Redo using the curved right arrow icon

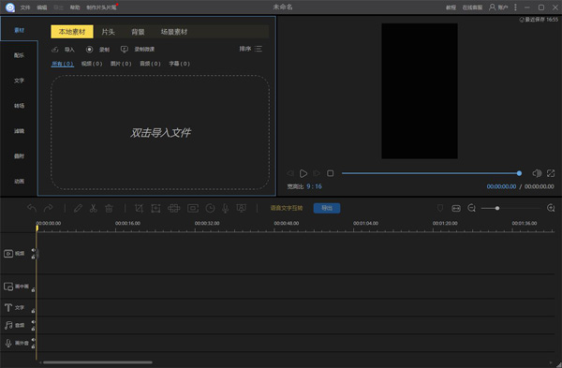point(48,208)
